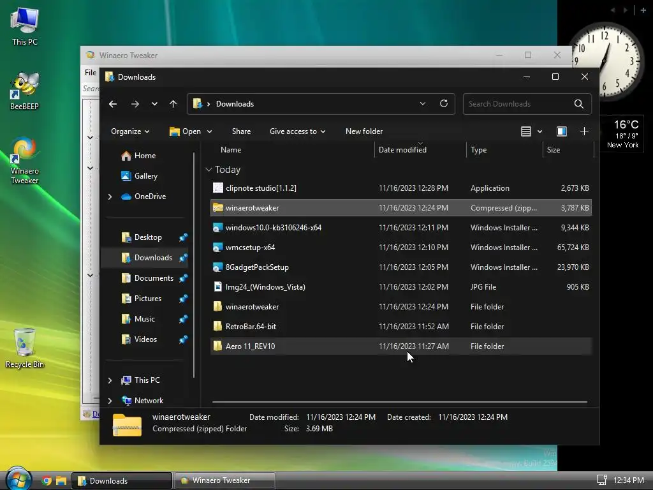Collapse the Today group
The height and width of the screenshot is (490, 653).
209,170
